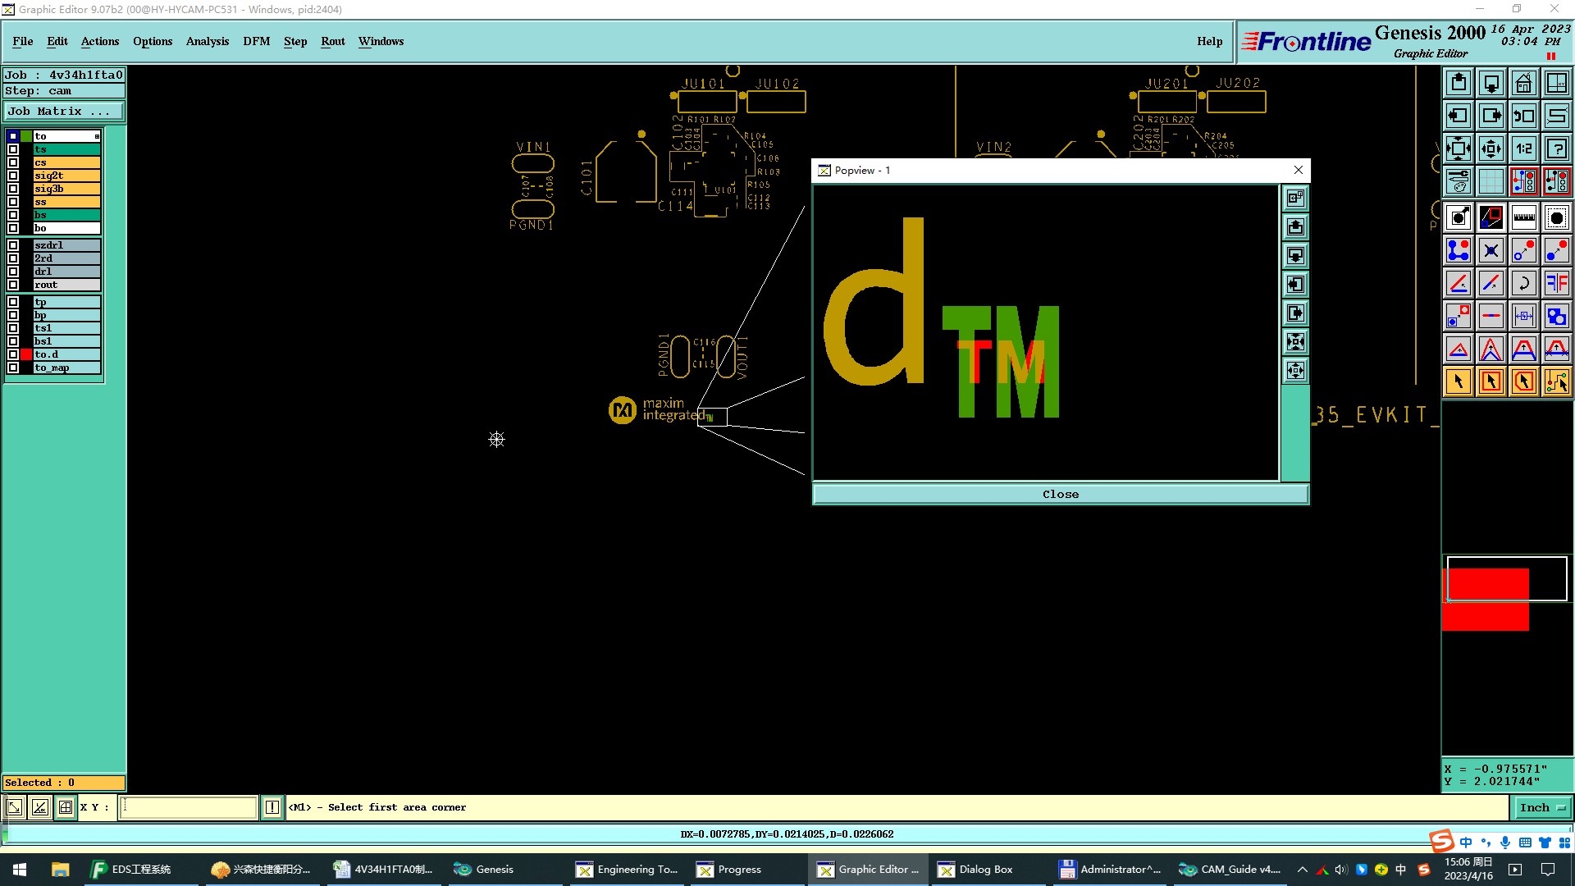Open the Analysis menu
The image size is (1575, 886).
208,41
